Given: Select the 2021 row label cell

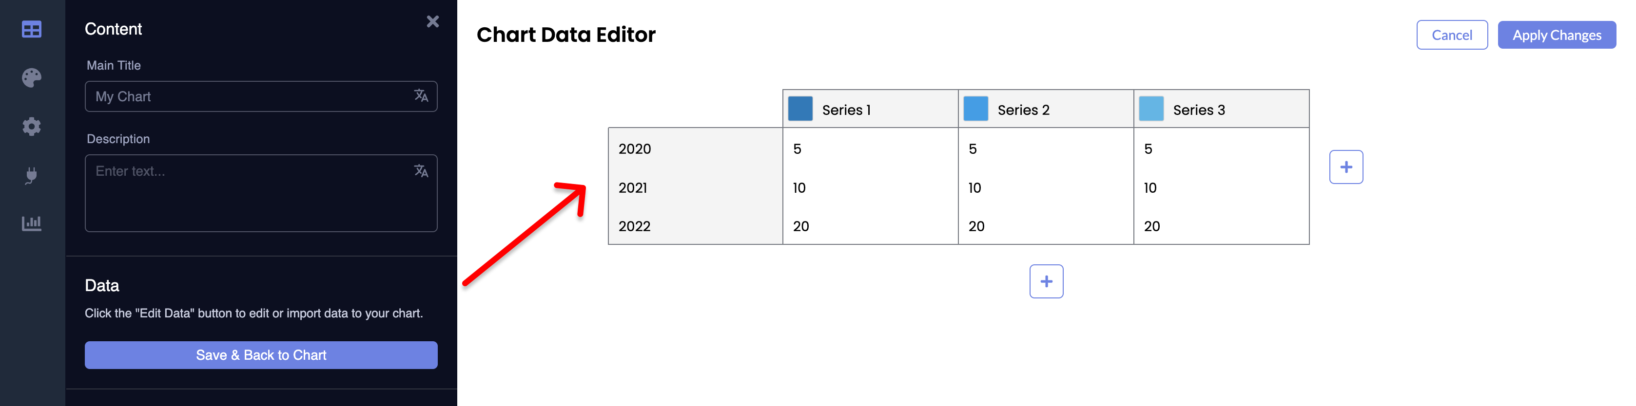Looking at the screenshot, I should point(695,188).
